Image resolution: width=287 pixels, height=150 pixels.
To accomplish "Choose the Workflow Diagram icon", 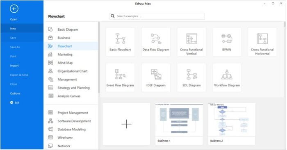I will coord(227,74).
